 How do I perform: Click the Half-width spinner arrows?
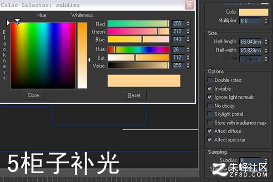[x=266, y=51]
